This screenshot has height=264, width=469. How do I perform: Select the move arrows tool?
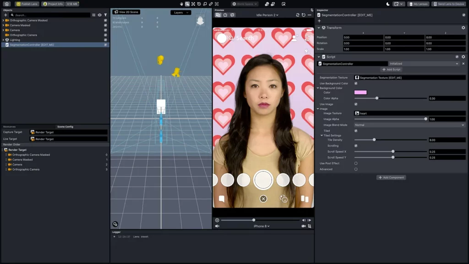coord(193,4)
